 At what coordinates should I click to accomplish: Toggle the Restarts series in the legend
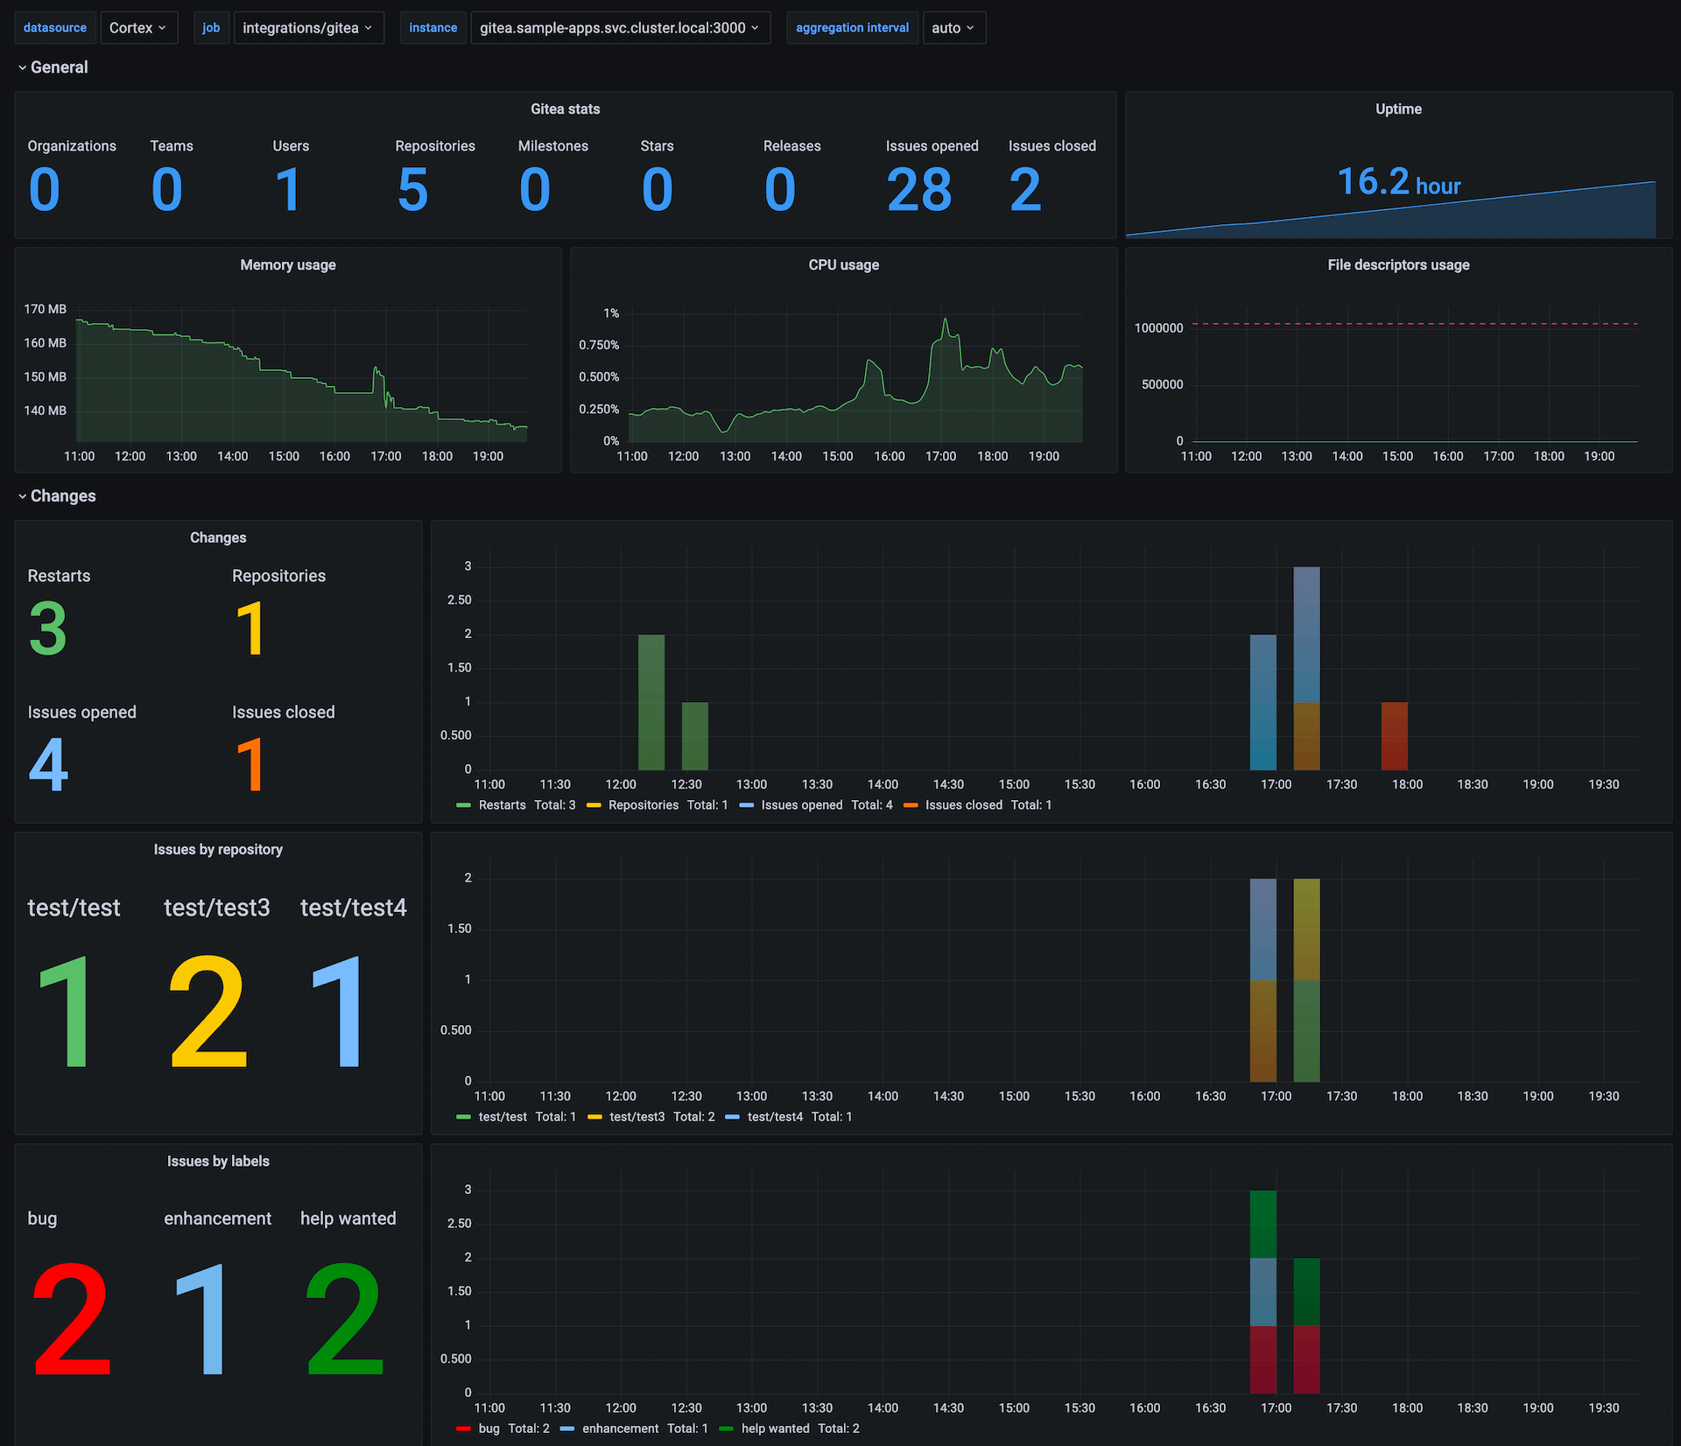tap(503, 804)
